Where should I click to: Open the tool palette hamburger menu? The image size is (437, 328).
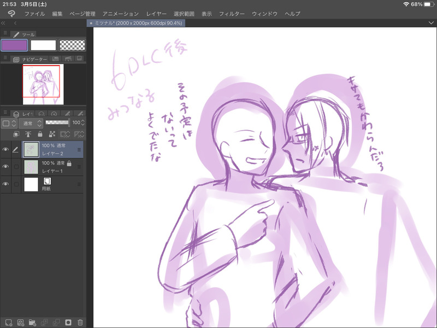pos(5,33)
